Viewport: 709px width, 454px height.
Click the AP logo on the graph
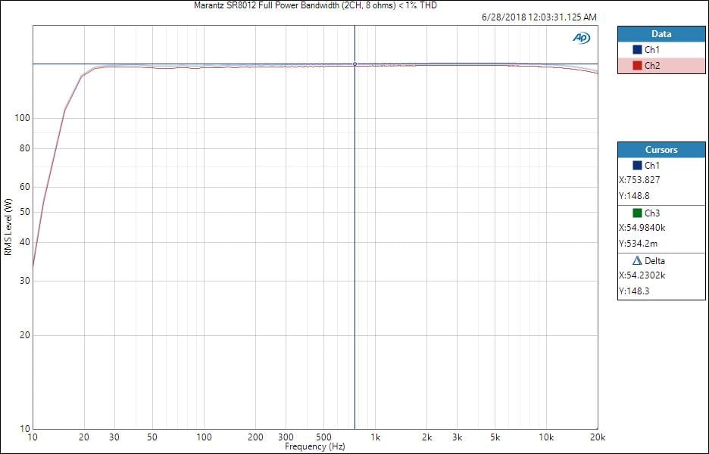click(581, 38)
